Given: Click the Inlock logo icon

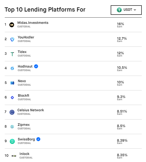Looking at the screenshot, I should click(x=14, y=156).
